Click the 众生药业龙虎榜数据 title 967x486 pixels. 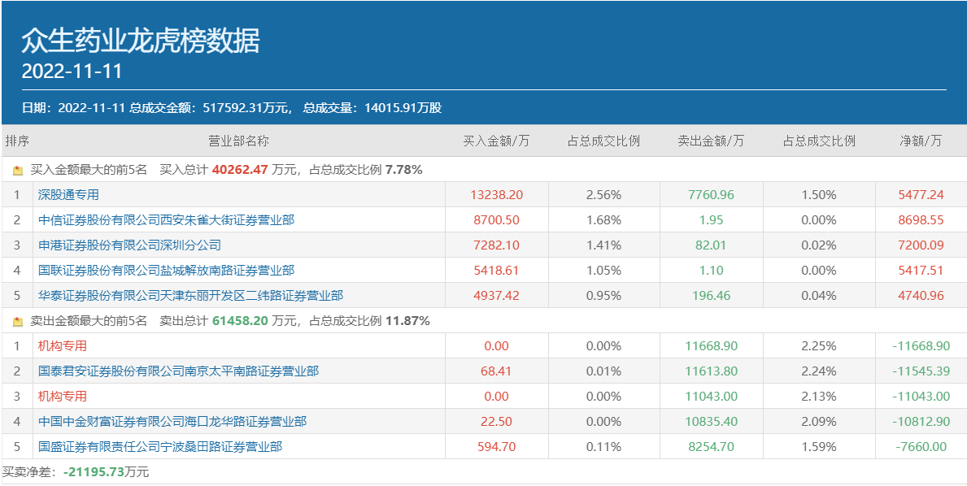point(141,41)
